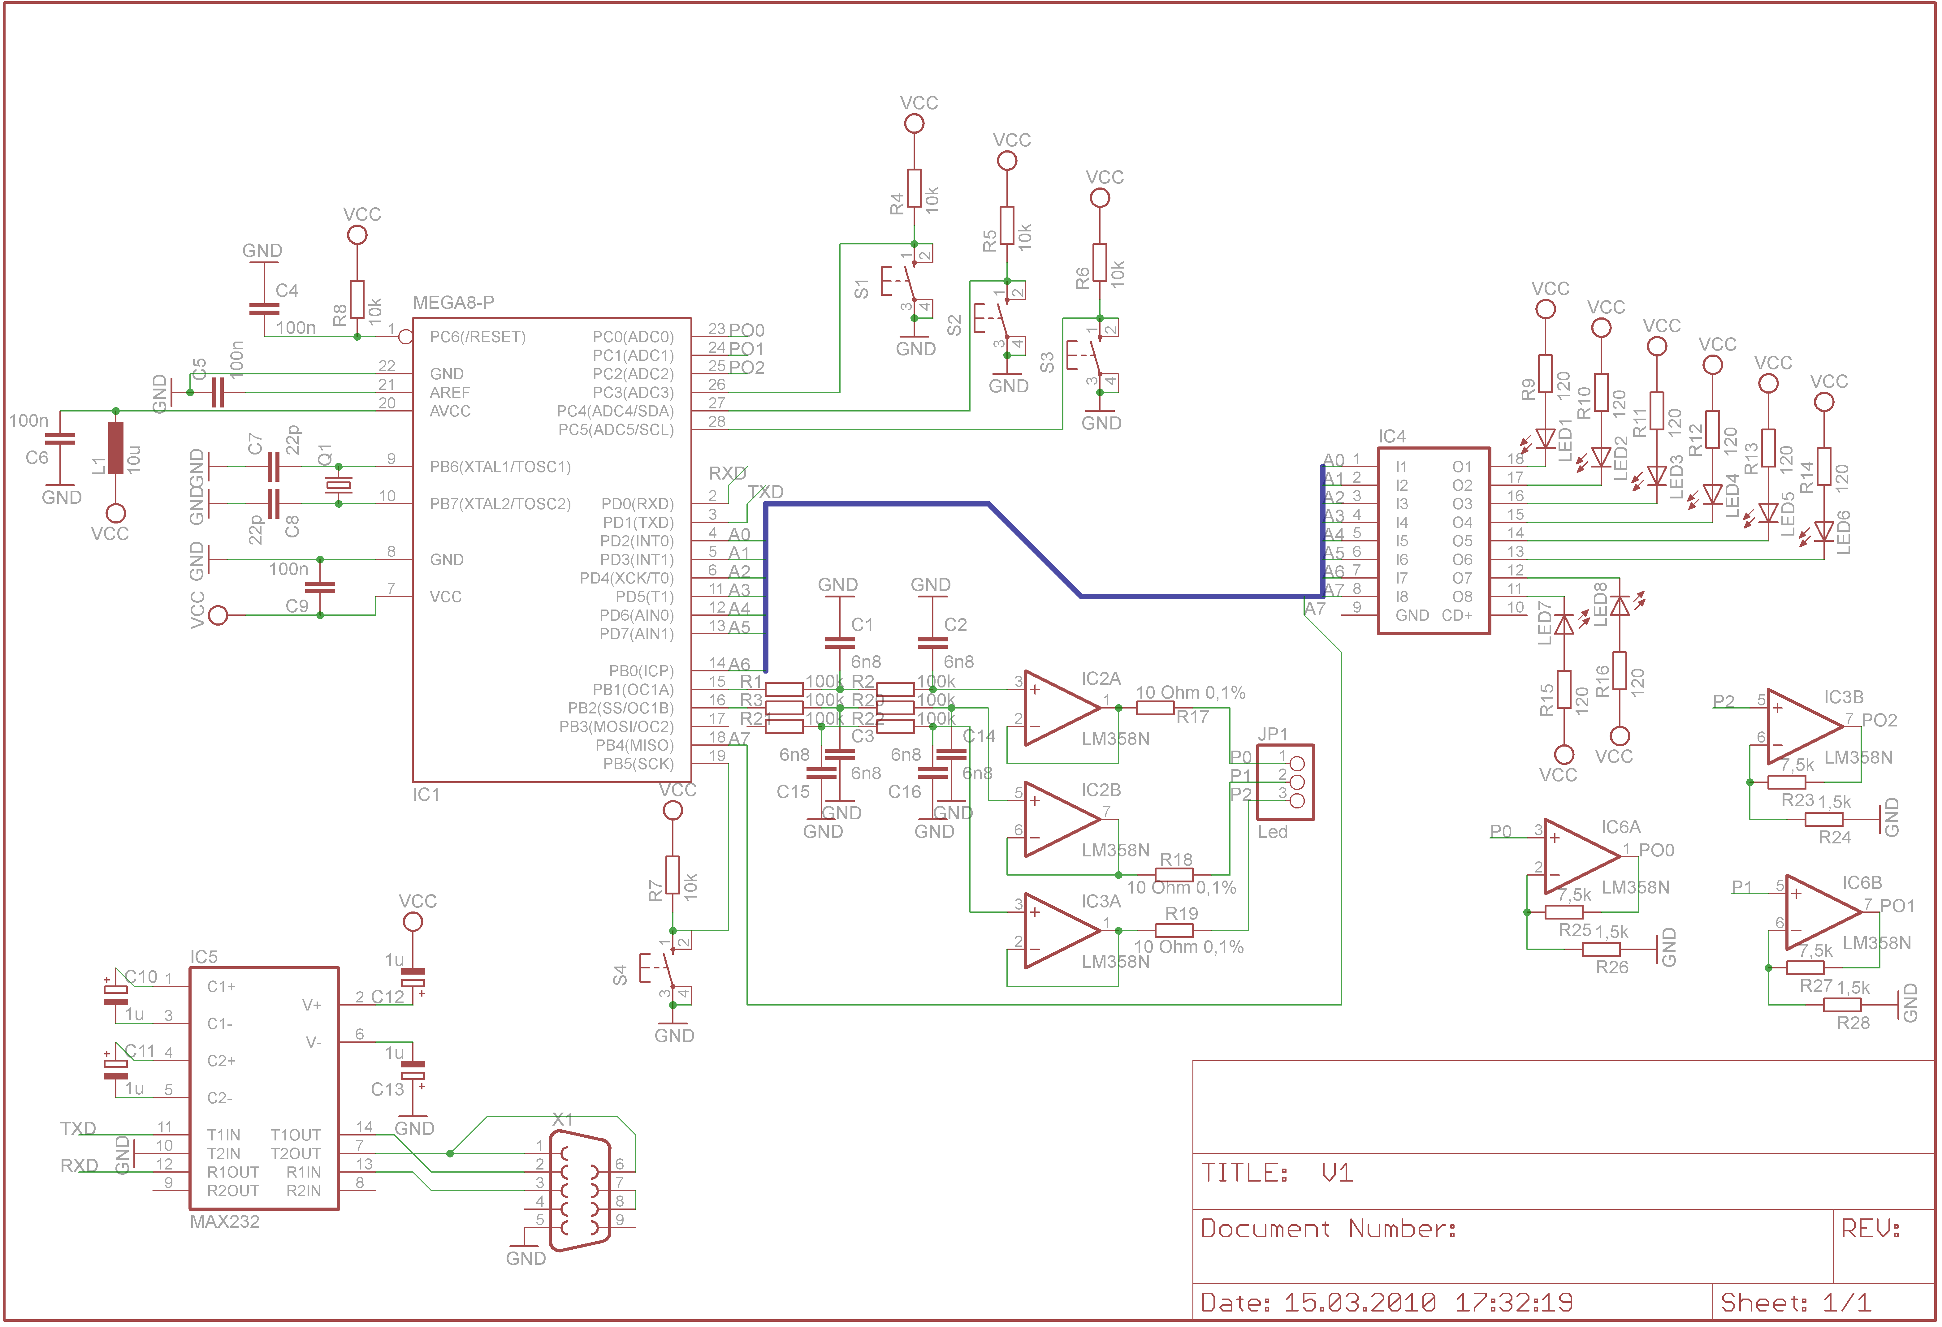The width and height of the screenshot is (1942, 1327).
Task: Click the 'MAX232' value label
Action: (x=225, y=1222)
